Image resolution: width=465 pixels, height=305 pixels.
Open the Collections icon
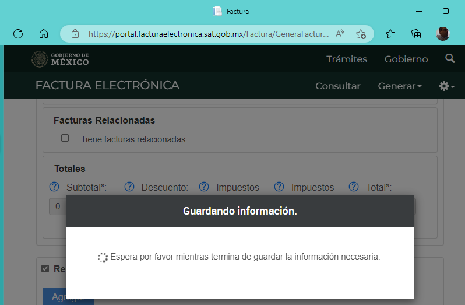416,34
